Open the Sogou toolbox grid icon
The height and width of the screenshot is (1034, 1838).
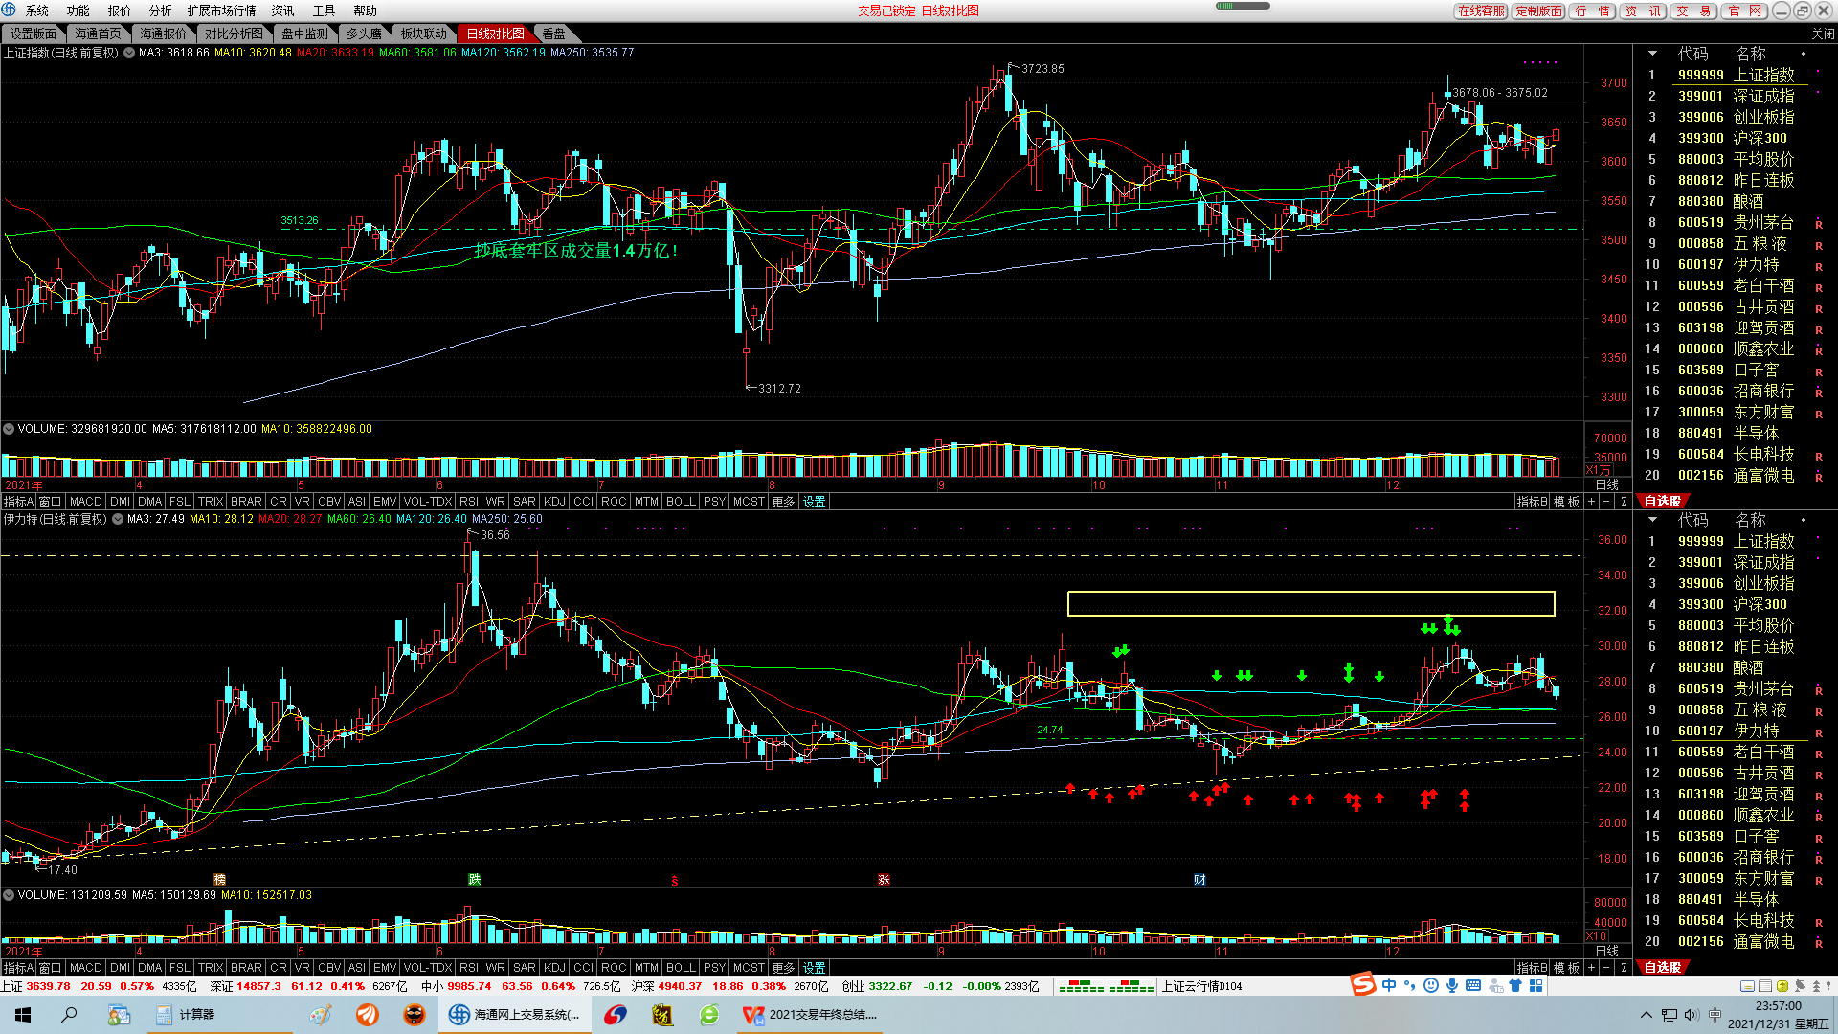pos(1536,986)
